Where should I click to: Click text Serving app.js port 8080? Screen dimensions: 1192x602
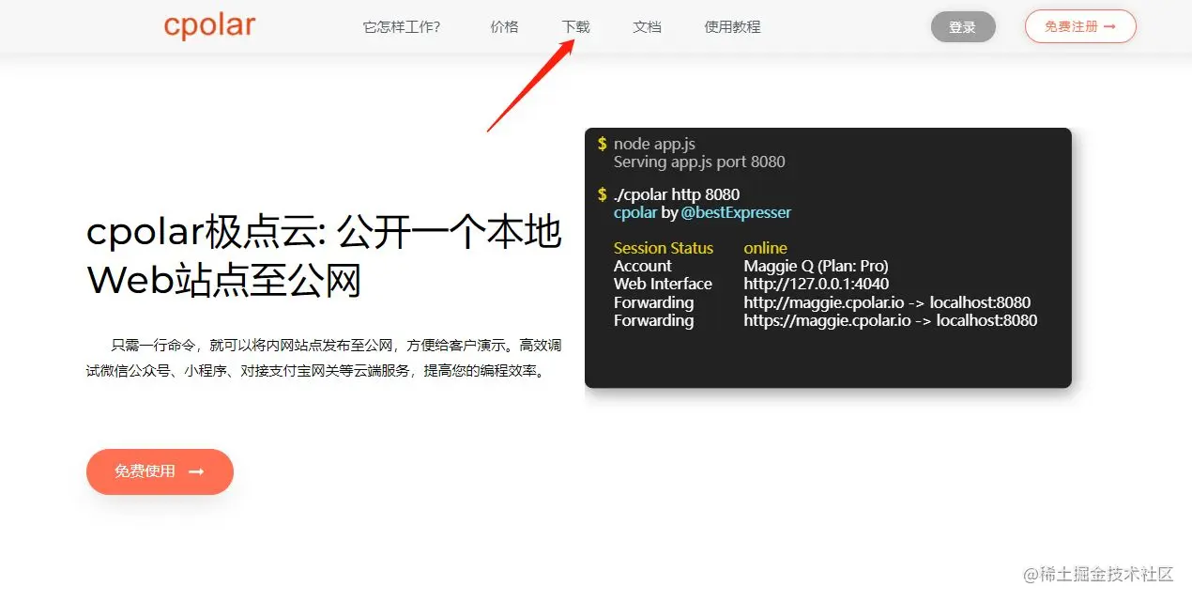click(x=699, y=162)
